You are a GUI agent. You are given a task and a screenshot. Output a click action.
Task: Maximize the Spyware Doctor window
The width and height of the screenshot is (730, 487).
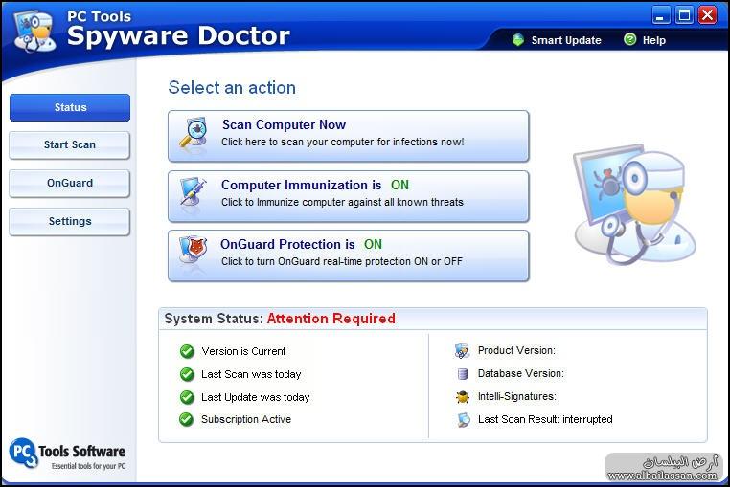(x=684, y=15)
